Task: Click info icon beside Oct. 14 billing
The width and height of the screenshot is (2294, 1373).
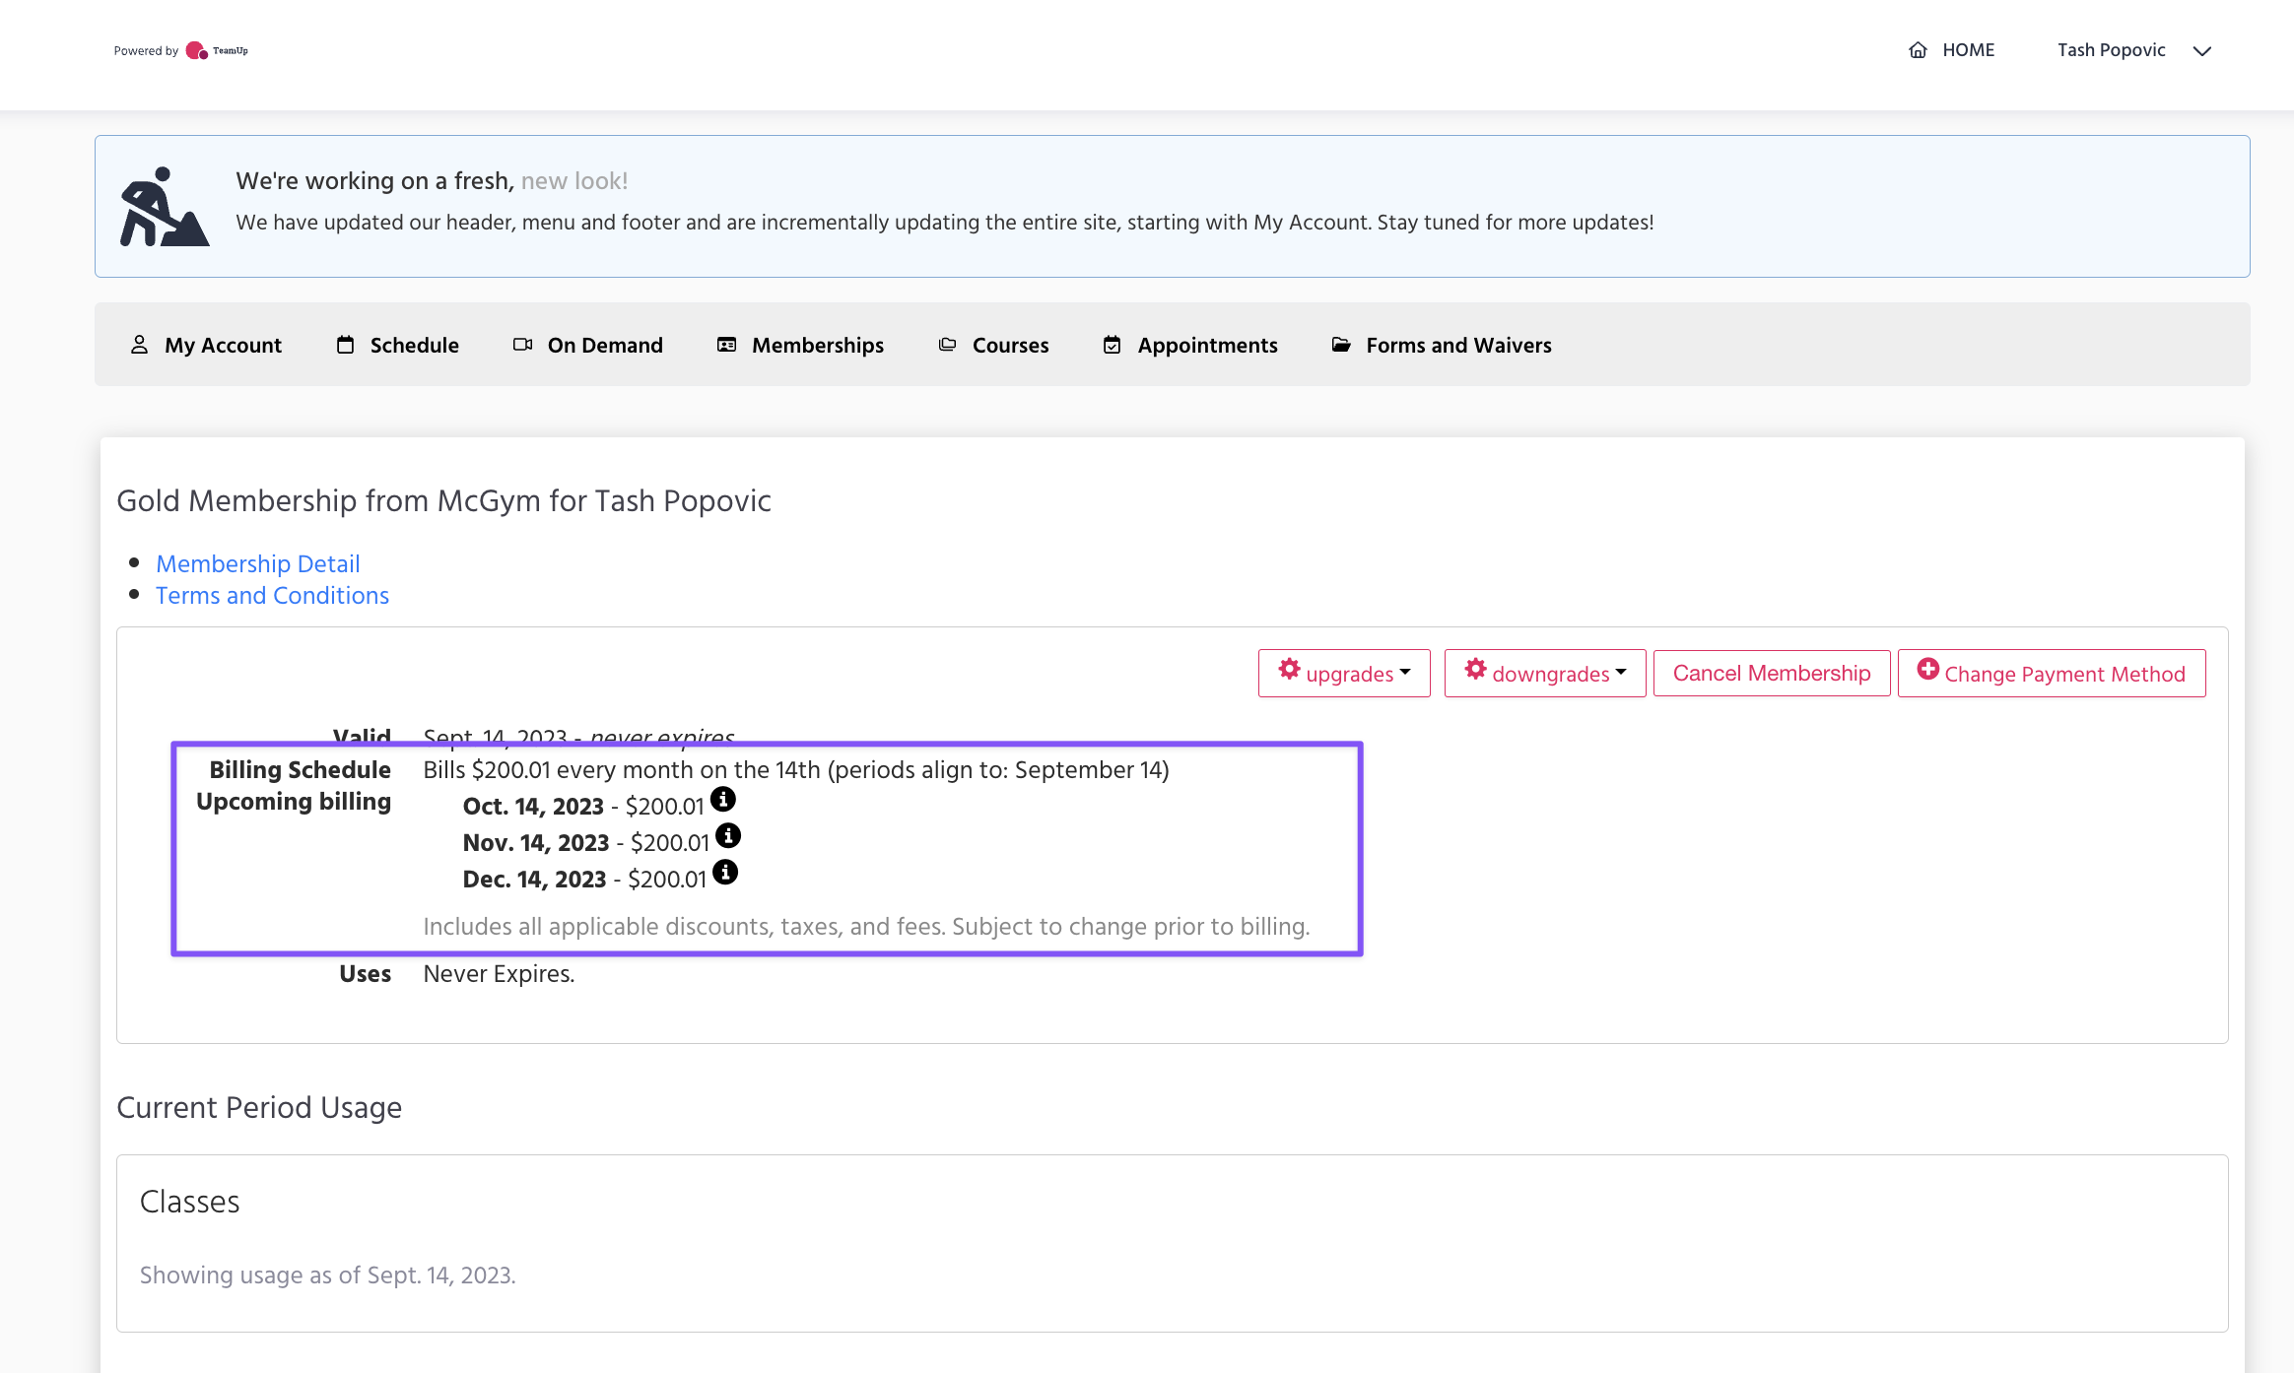Action: (723, 799)
